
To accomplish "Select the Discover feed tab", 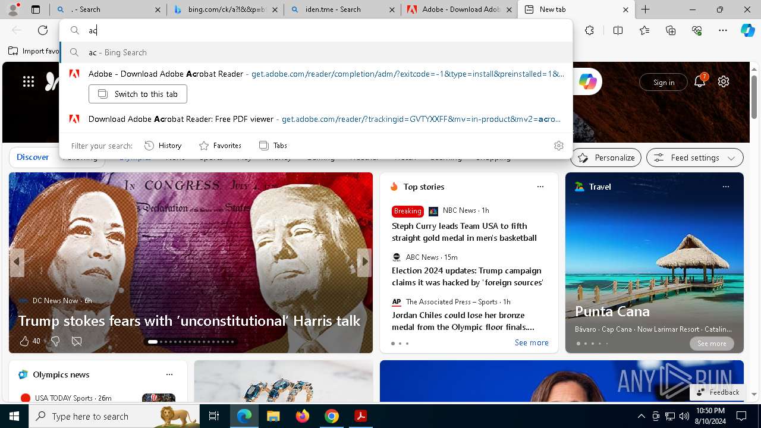I will [33, 158].
